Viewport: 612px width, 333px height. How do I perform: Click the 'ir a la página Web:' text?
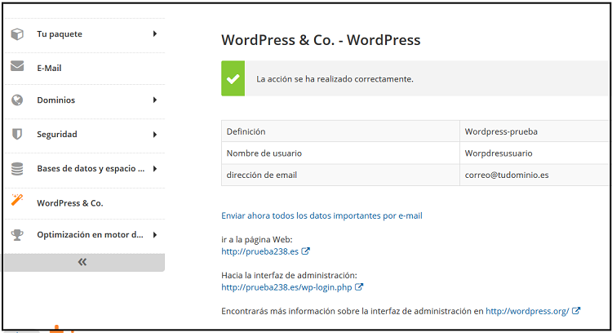click(257, 239)
